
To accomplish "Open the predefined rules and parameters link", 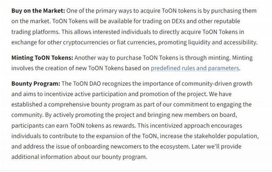I will (x=195, y=68).
